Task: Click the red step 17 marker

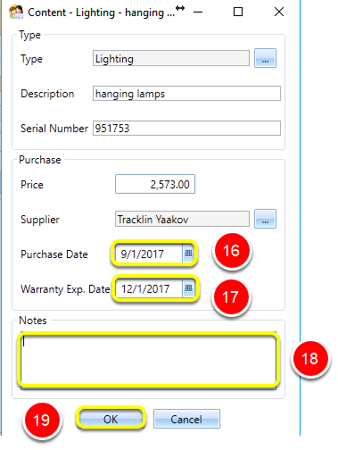Action: pos(230,297)
